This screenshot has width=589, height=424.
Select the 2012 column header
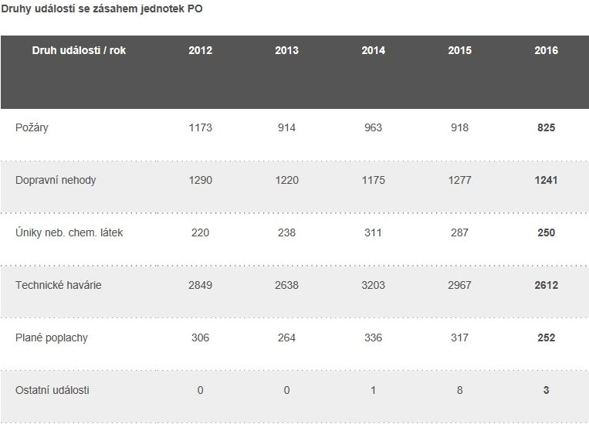pos(200,50)
